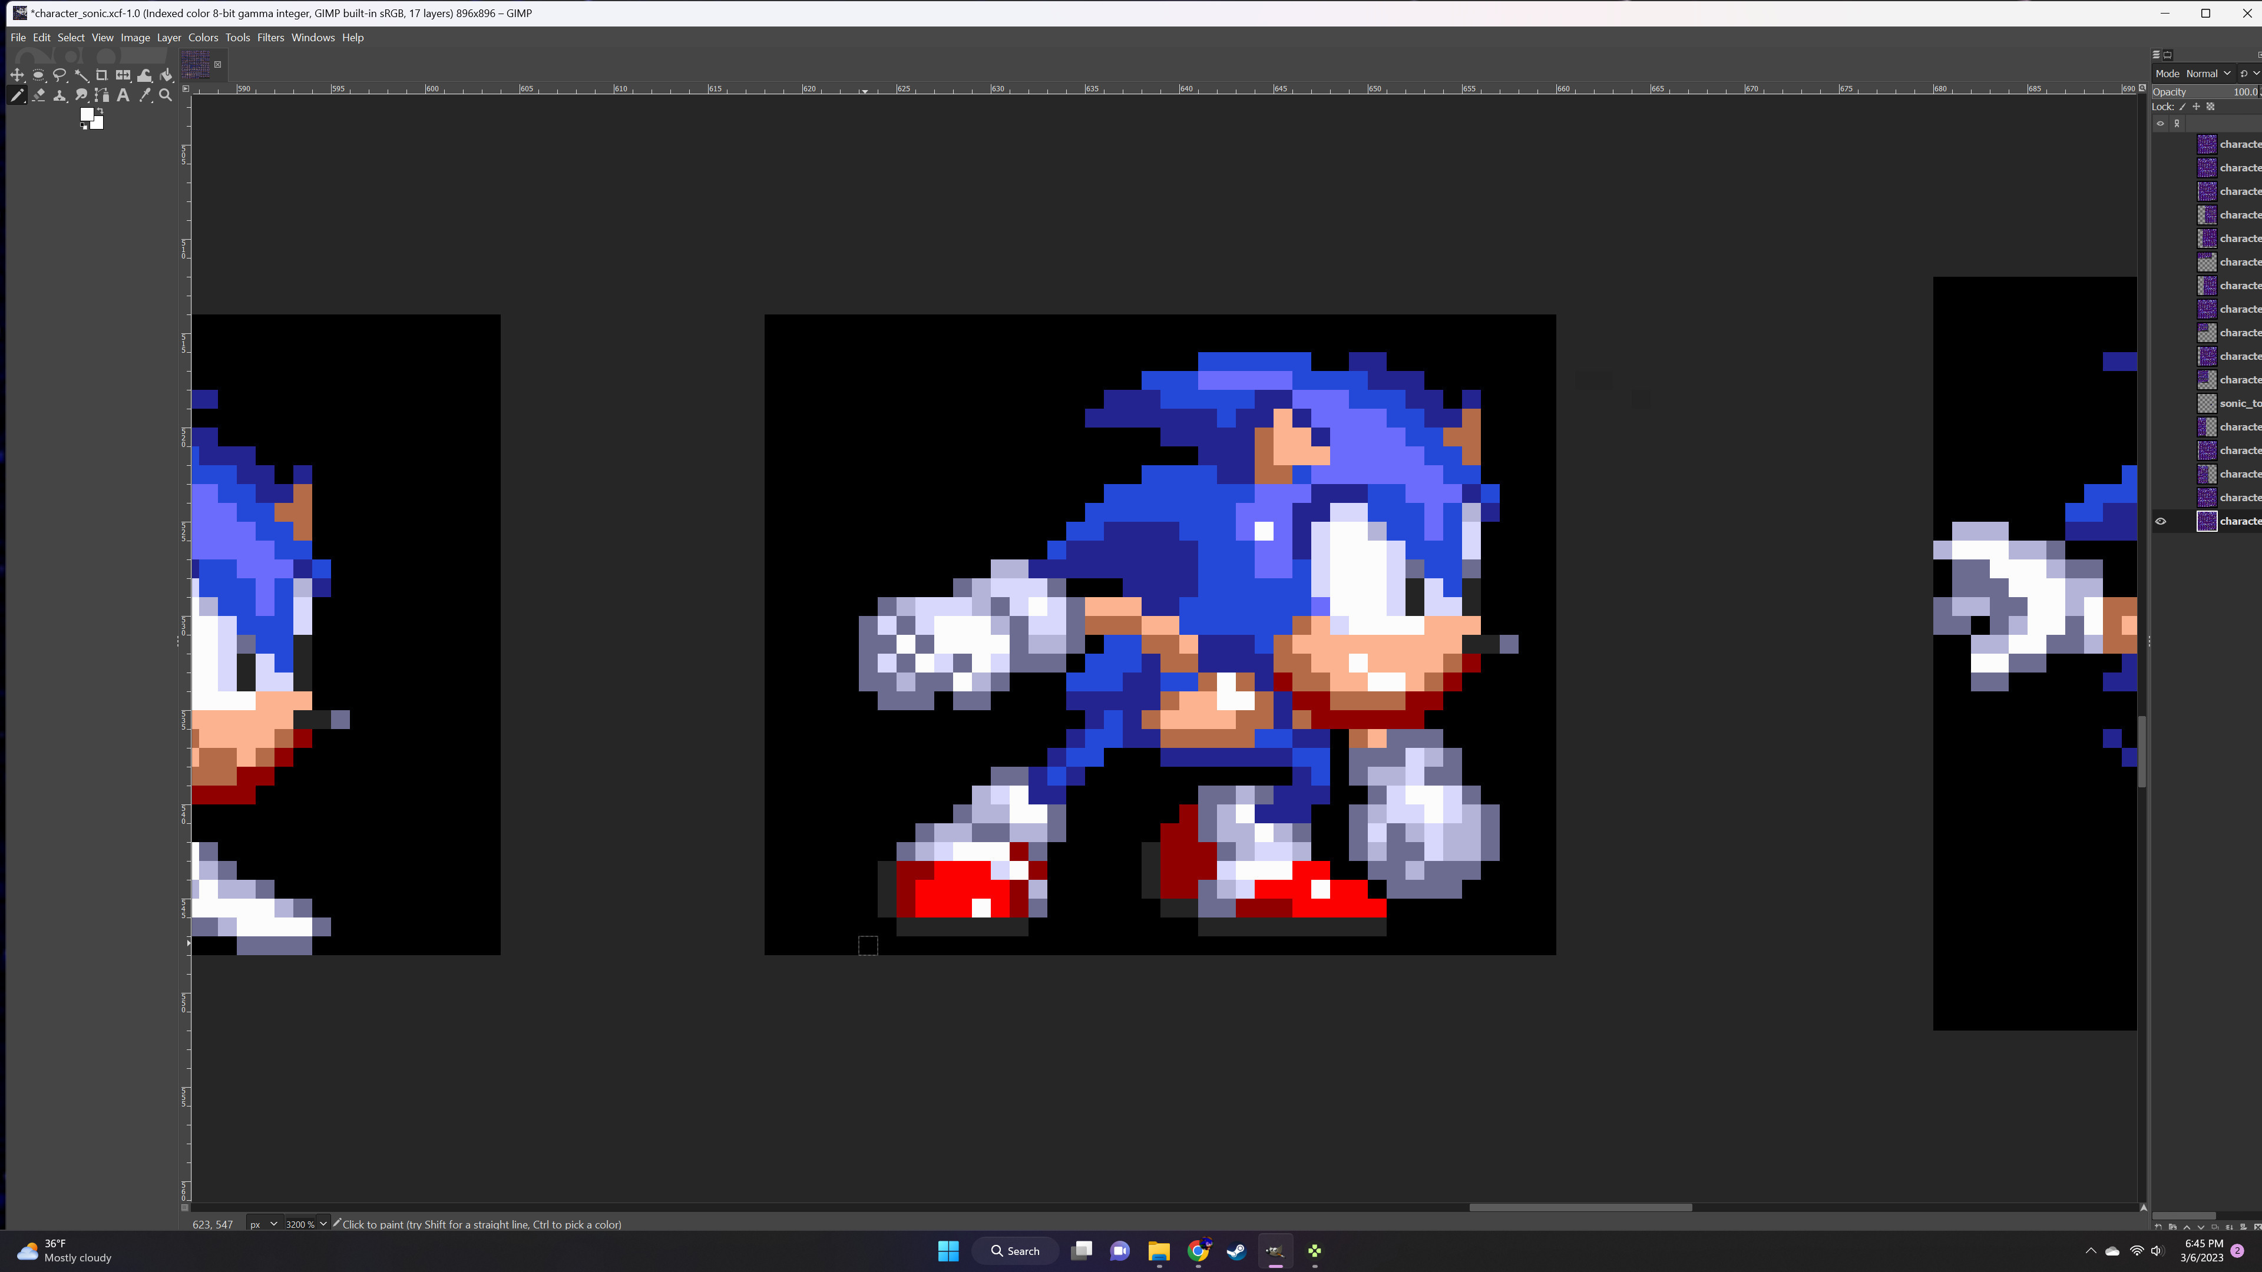Duplicate the selected layer
This screenshot has width=2262, height=1272.
2215,1227
